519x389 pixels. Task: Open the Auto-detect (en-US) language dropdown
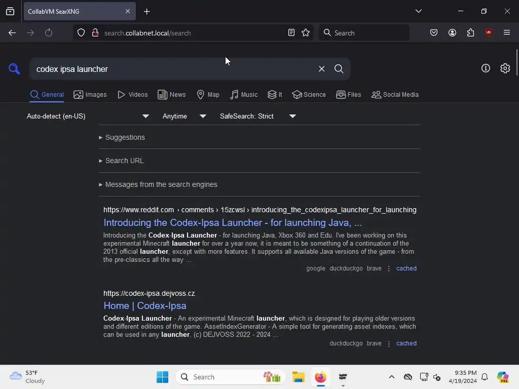coord(88,116)
